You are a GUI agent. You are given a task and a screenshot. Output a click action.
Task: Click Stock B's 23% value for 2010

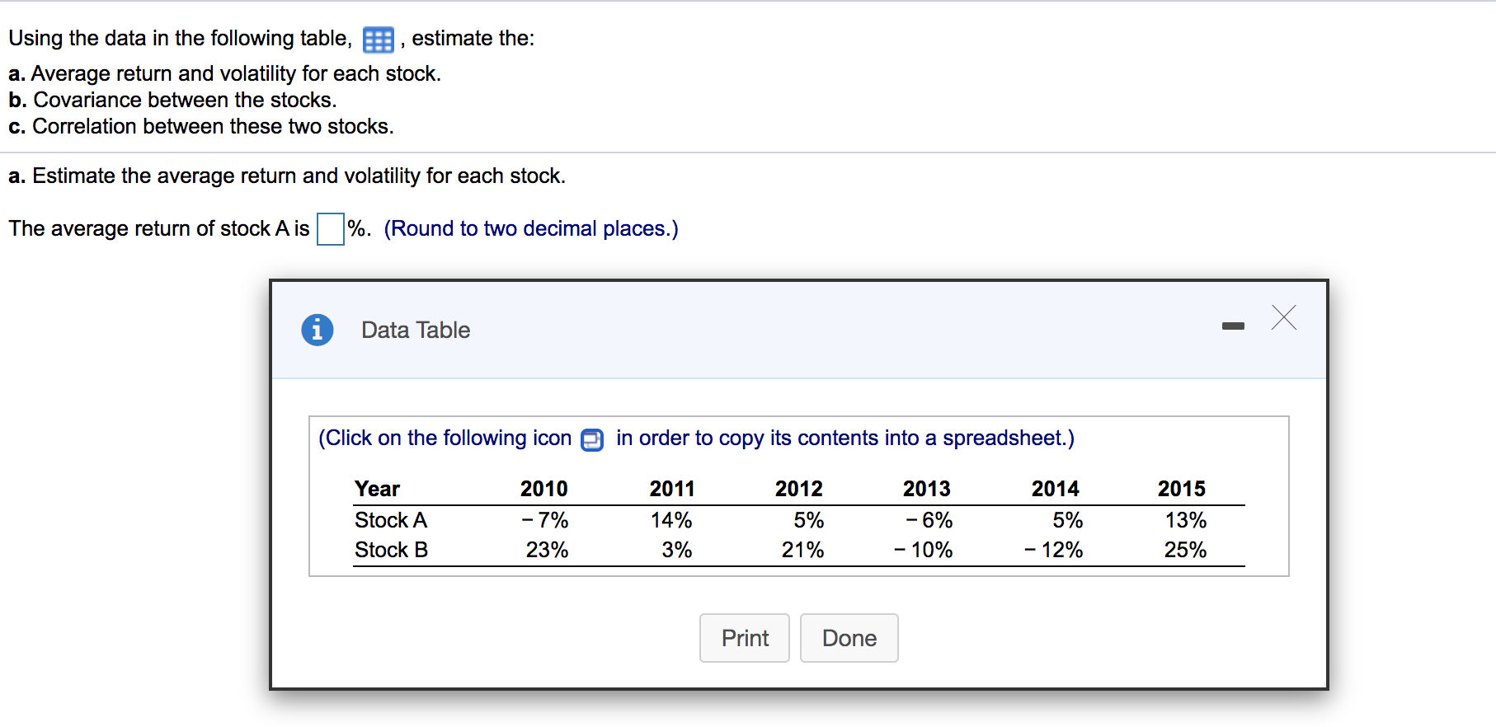pyautogui.click(x=547, y=551)
